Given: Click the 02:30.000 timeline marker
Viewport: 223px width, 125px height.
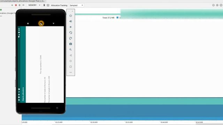Looking at the screenshot, I should coord(94,122).
